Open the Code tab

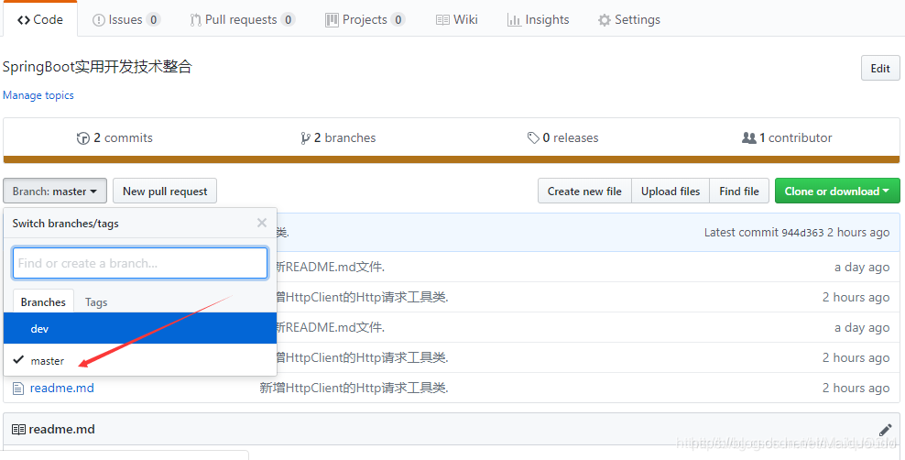coord(39,19)
